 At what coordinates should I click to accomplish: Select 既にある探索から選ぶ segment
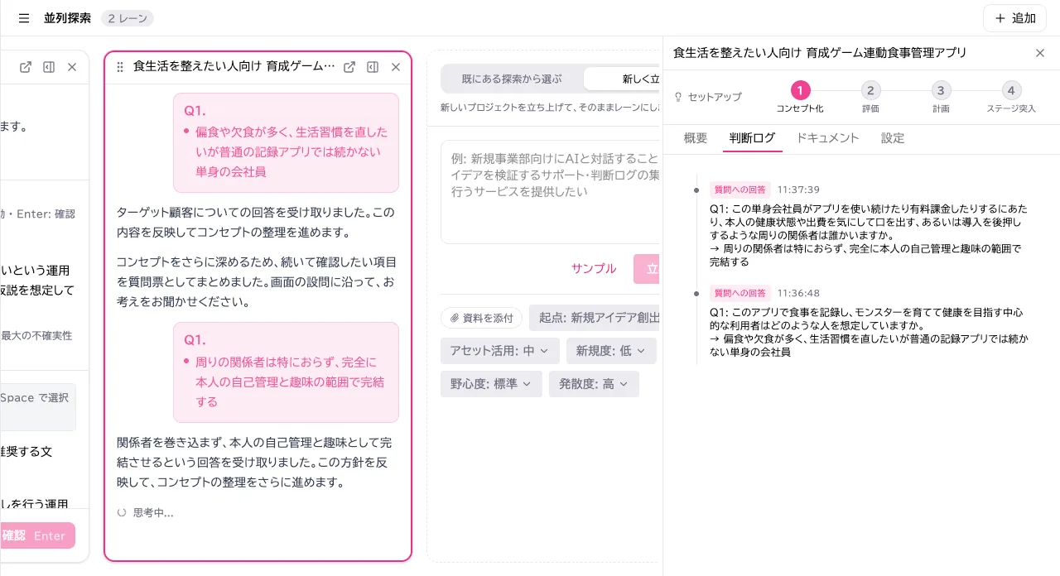[x=512, y=79]
